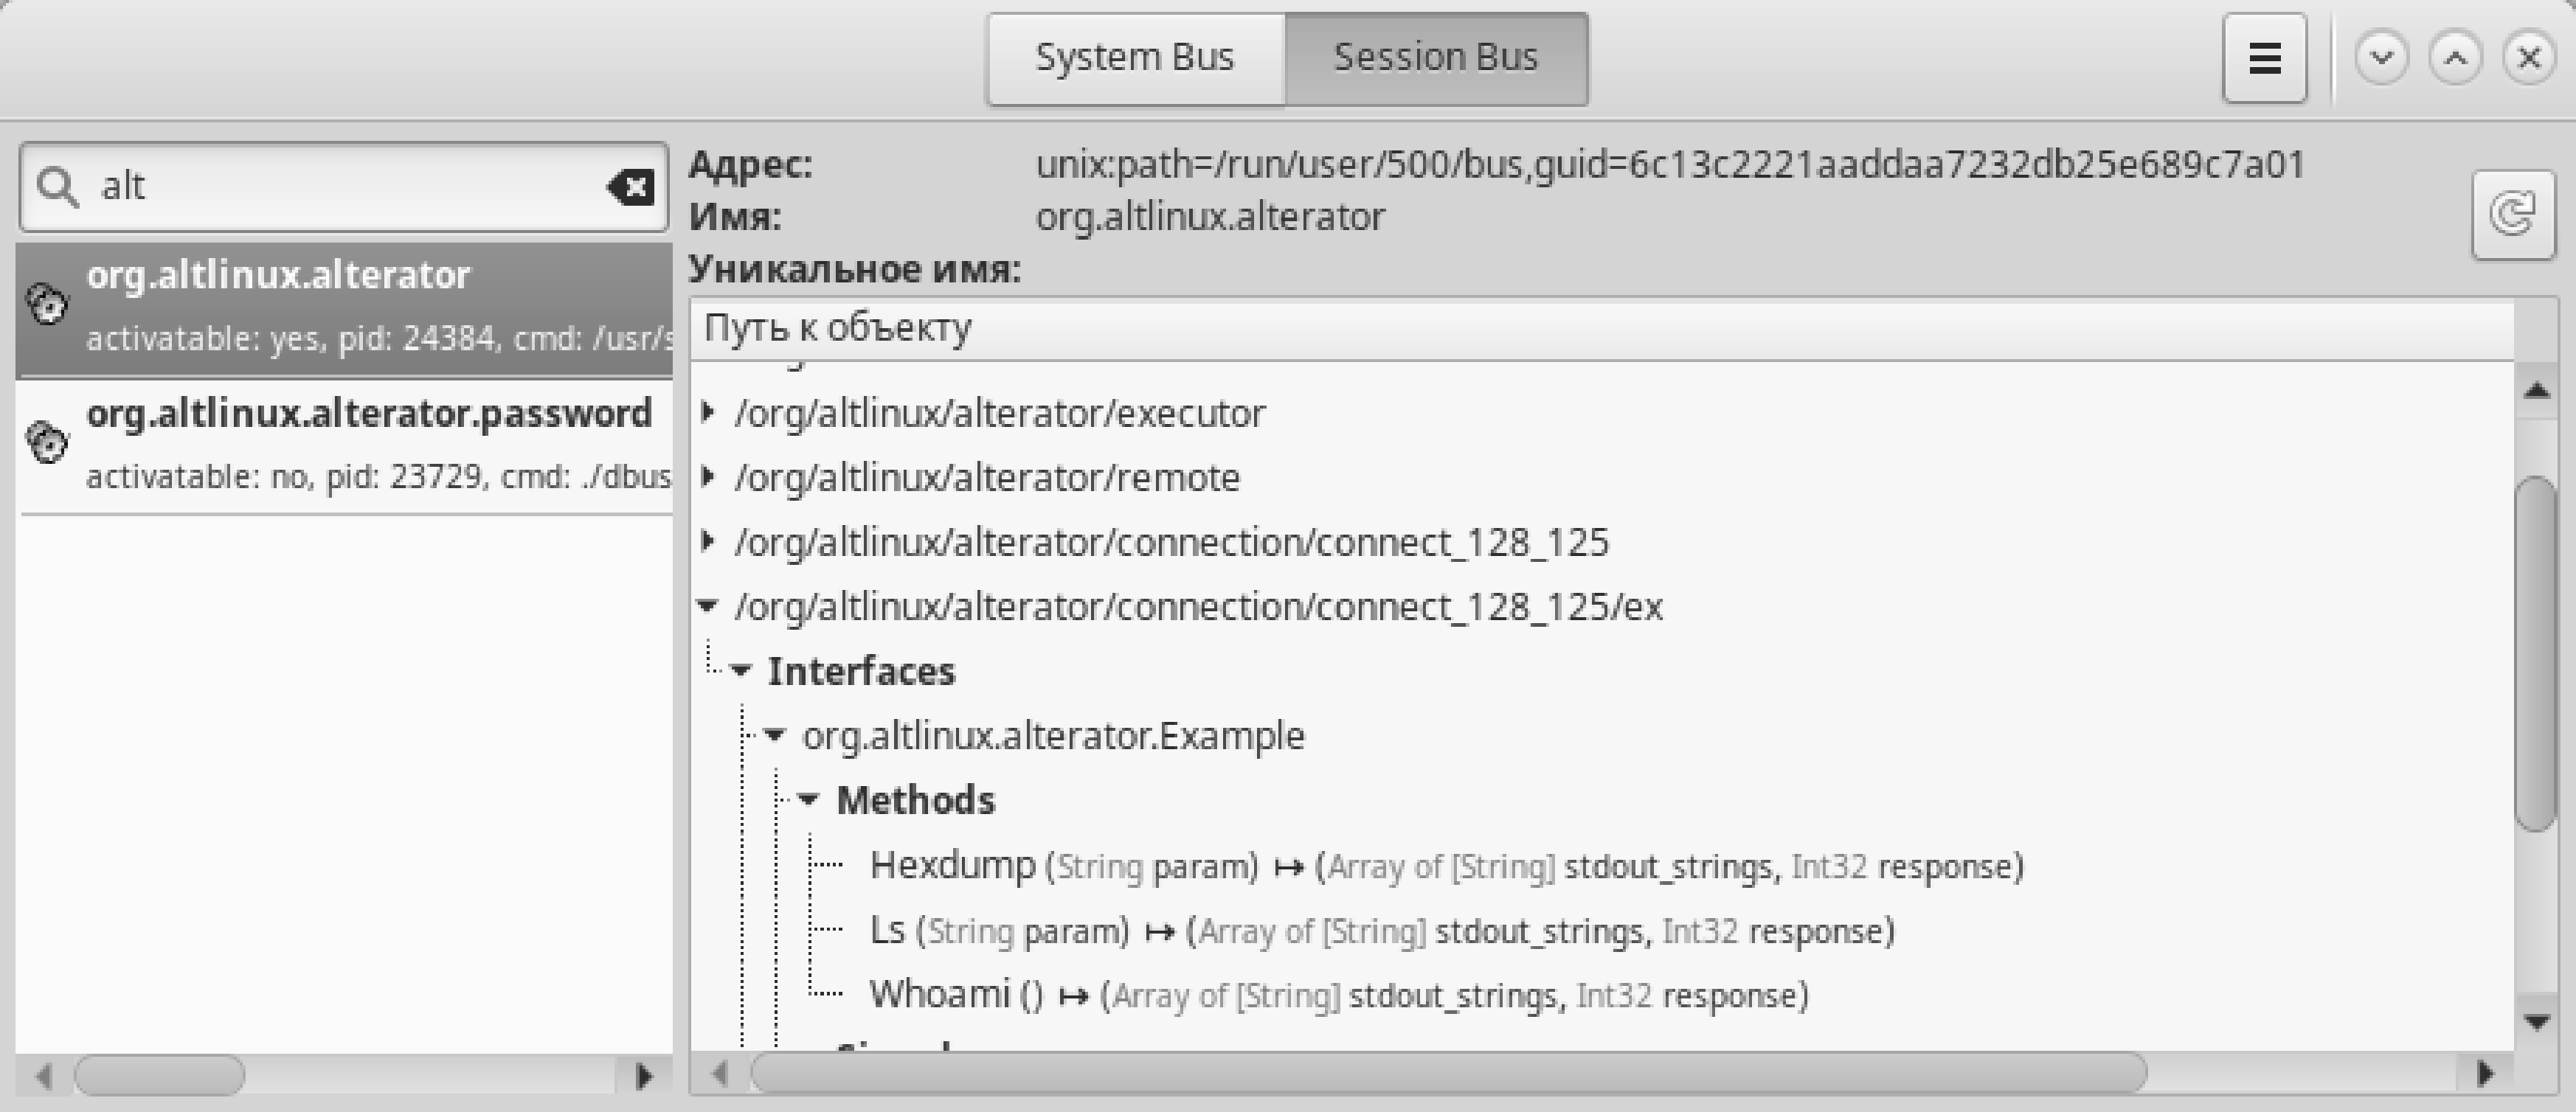Image resolution: width=2576 pixels, height=1112 pixels.
Task: Click the alterator.password service gear icon
Action: click(x=47, y=442)
